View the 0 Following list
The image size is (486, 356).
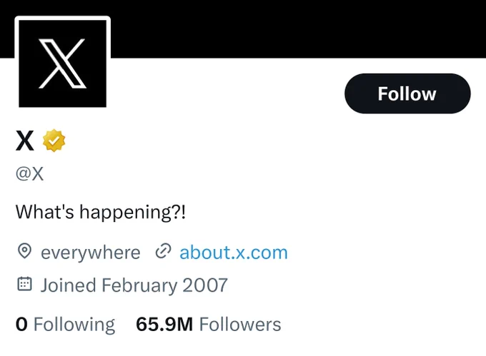pos(66,325)
